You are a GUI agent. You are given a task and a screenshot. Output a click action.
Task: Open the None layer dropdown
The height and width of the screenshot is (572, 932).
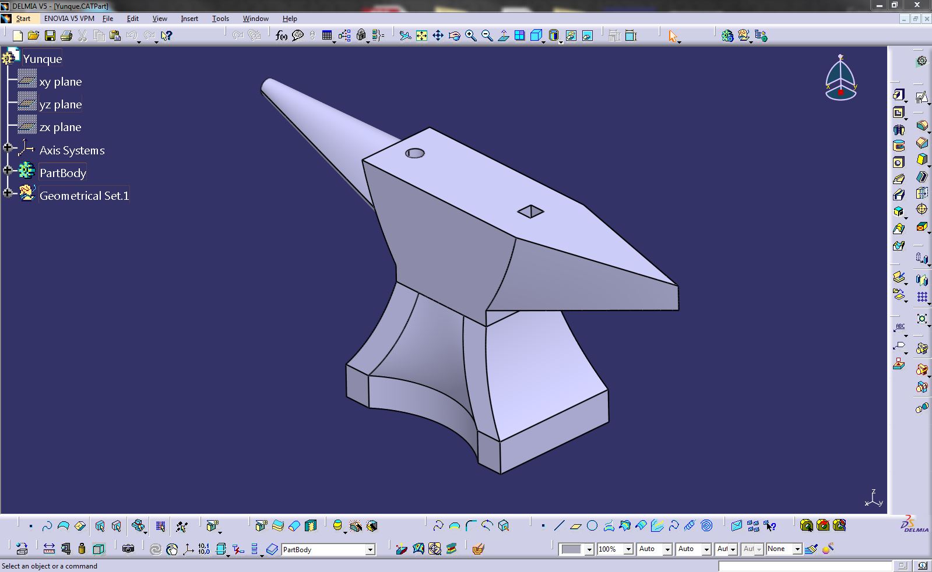coord(797,549)
